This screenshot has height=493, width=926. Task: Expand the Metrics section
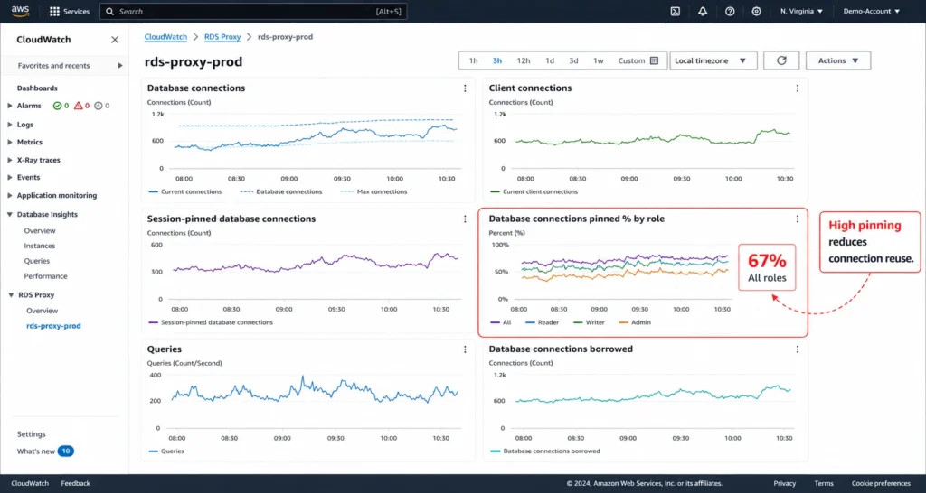click(x=10, y=142)
